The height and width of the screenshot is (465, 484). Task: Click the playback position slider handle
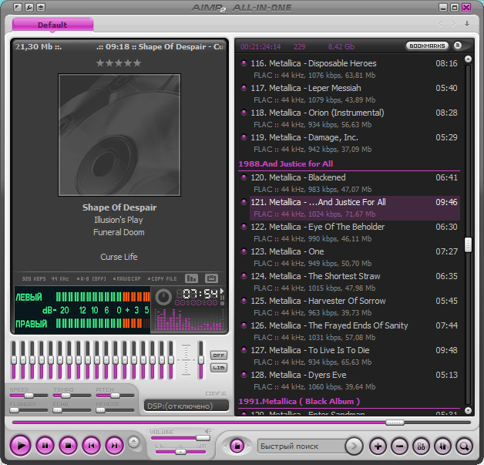(395, 423)
